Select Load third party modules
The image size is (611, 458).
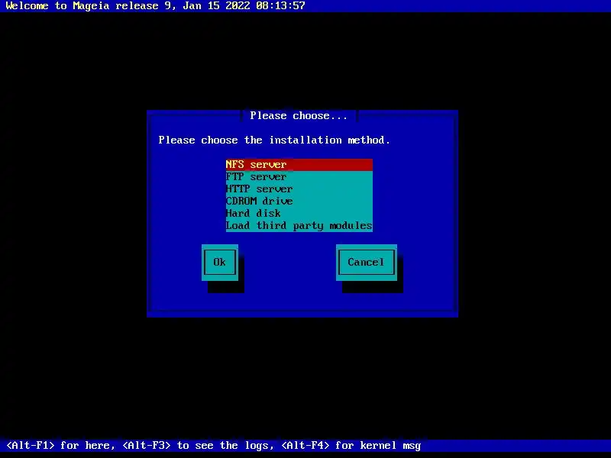(x=299, y=225)
